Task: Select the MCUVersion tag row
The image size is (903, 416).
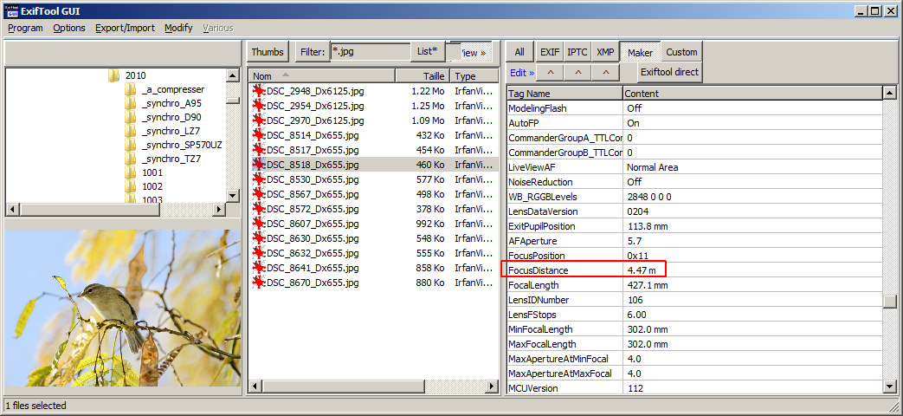Action: point(694,388)
